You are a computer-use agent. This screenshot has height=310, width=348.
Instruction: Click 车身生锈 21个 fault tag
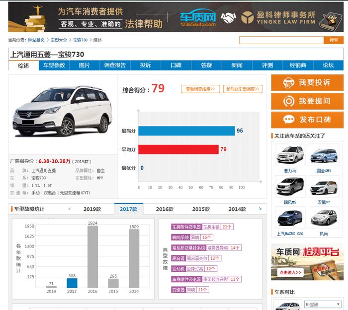tap(202, 227)
